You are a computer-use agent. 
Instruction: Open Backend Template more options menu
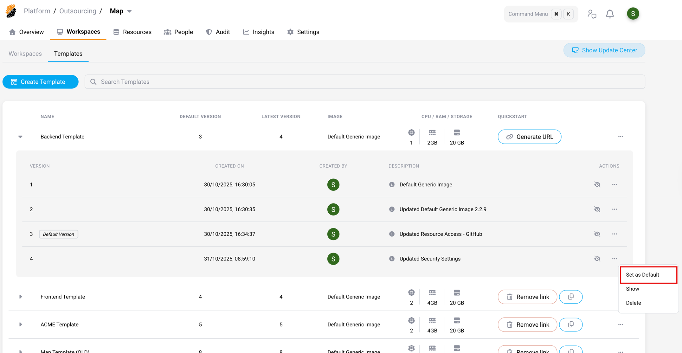(x=621, y=137)
